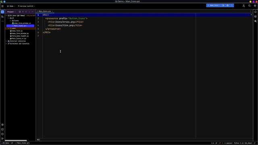258x145 pixels.
Task: Open the Version control dropdown
Action: click(x=27, y=6)
